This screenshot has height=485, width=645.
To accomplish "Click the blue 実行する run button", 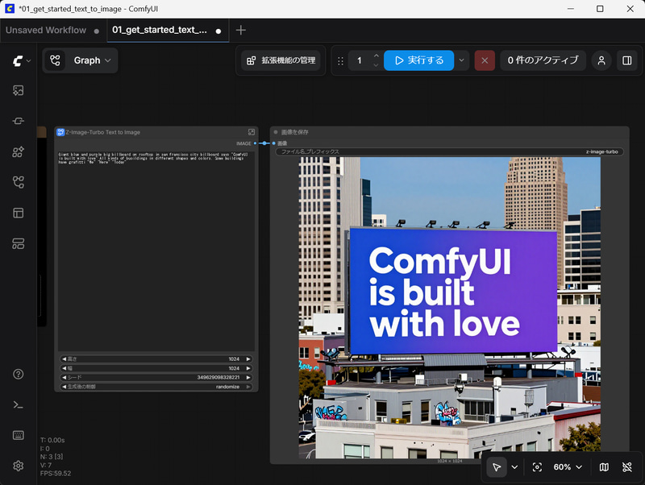I will pyautogui.click(x=419, y=60).
